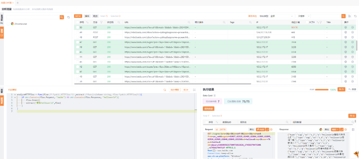
Task: Select checkbox for row 48
Action: [77, 37]
